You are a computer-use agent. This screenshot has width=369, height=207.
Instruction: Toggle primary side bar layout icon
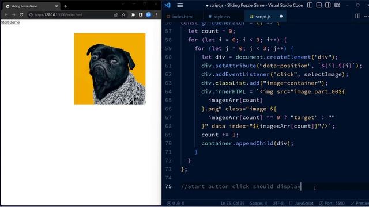310,5
